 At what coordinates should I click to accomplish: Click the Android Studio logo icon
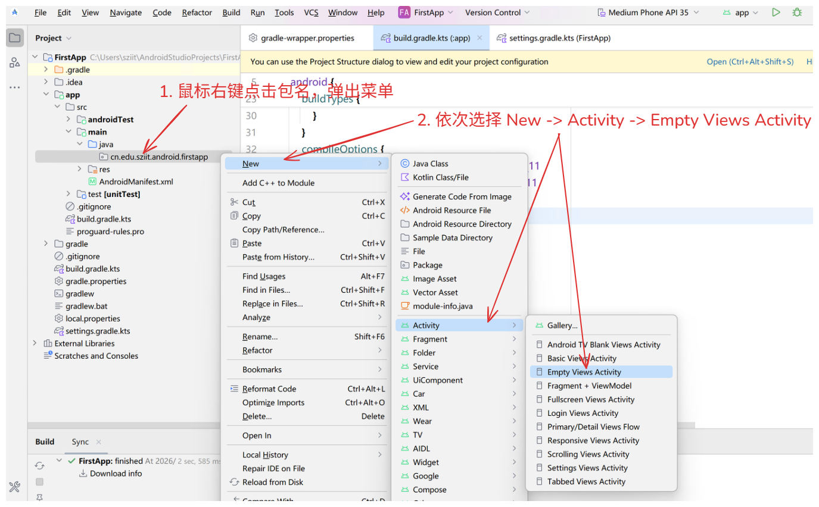click(15, 12)
